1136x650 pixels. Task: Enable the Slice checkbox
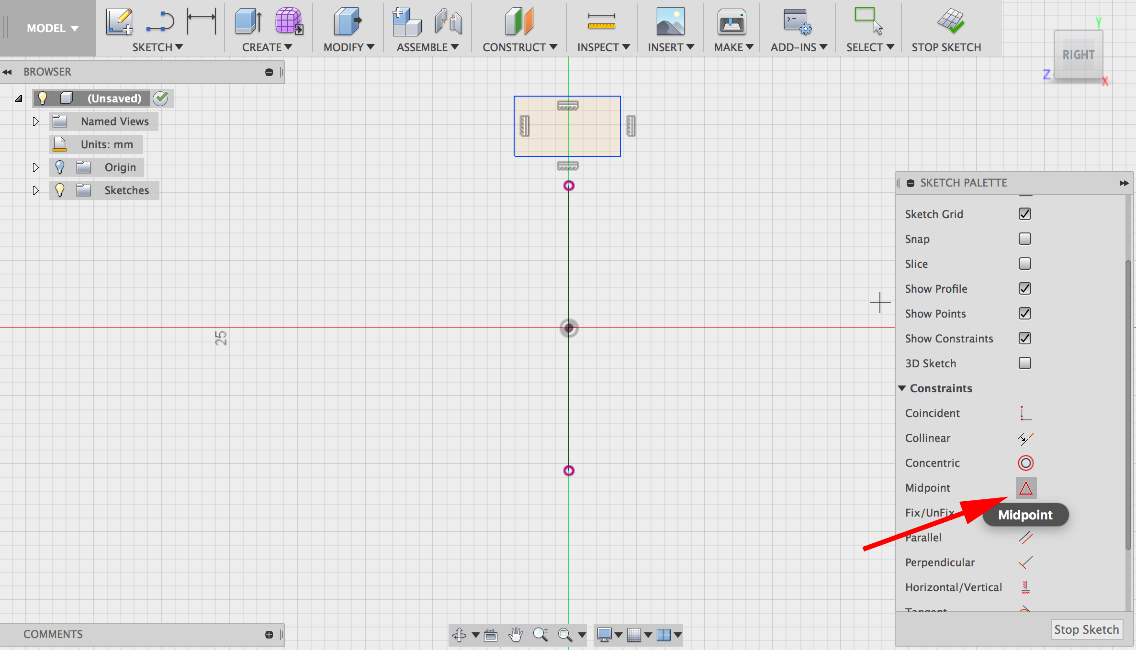click(x=1025, y=264)
